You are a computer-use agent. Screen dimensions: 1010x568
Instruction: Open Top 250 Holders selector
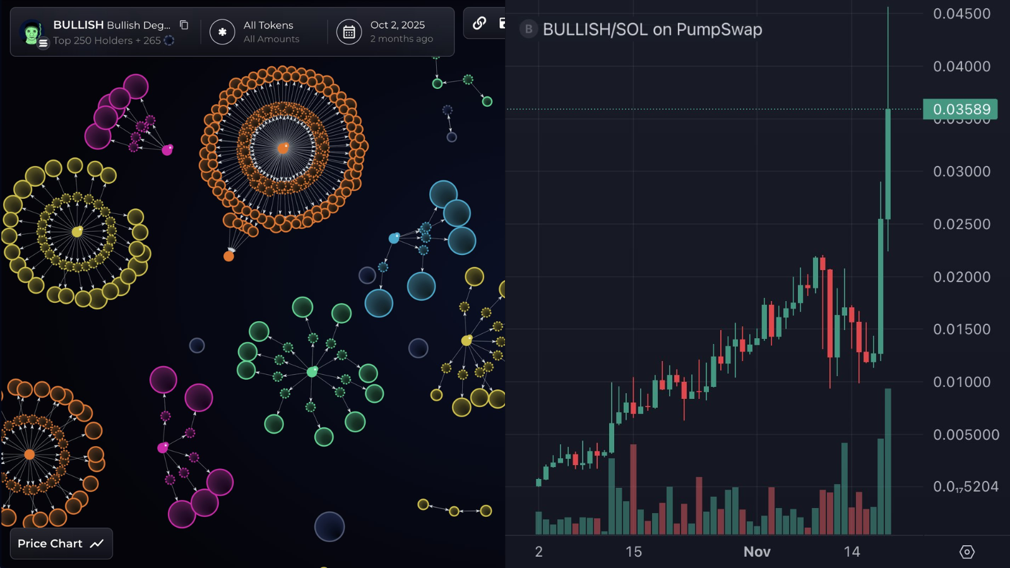pos(106,40)
